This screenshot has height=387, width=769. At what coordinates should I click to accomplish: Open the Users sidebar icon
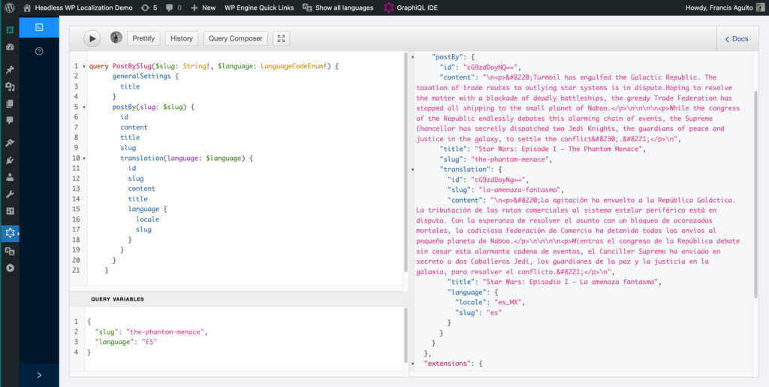coord(10,178)
